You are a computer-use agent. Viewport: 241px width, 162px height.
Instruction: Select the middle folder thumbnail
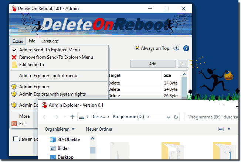pyautogui.click(x=173, y=151)
